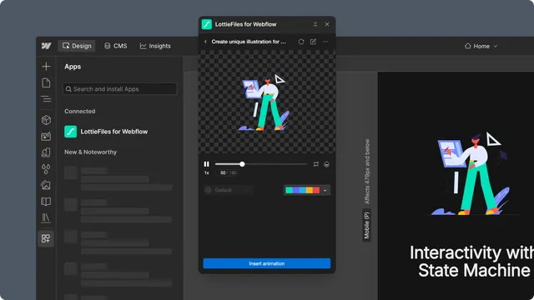Click the refresh icon in LottieFiles popup

pos(301,42)
